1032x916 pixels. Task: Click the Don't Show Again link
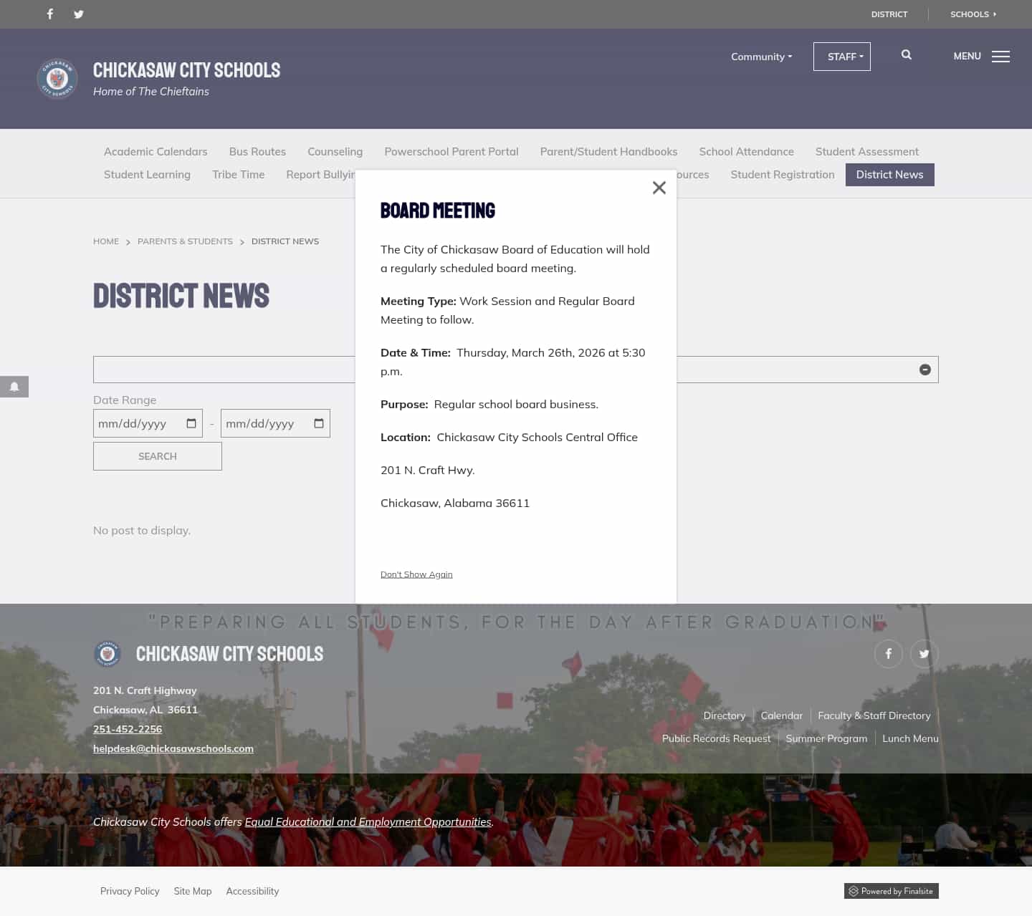416,574
